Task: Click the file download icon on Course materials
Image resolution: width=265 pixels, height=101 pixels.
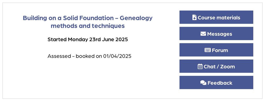Action: tap(194, 17)
